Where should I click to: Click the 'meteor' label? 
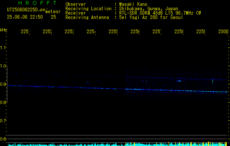pos(53,12)
